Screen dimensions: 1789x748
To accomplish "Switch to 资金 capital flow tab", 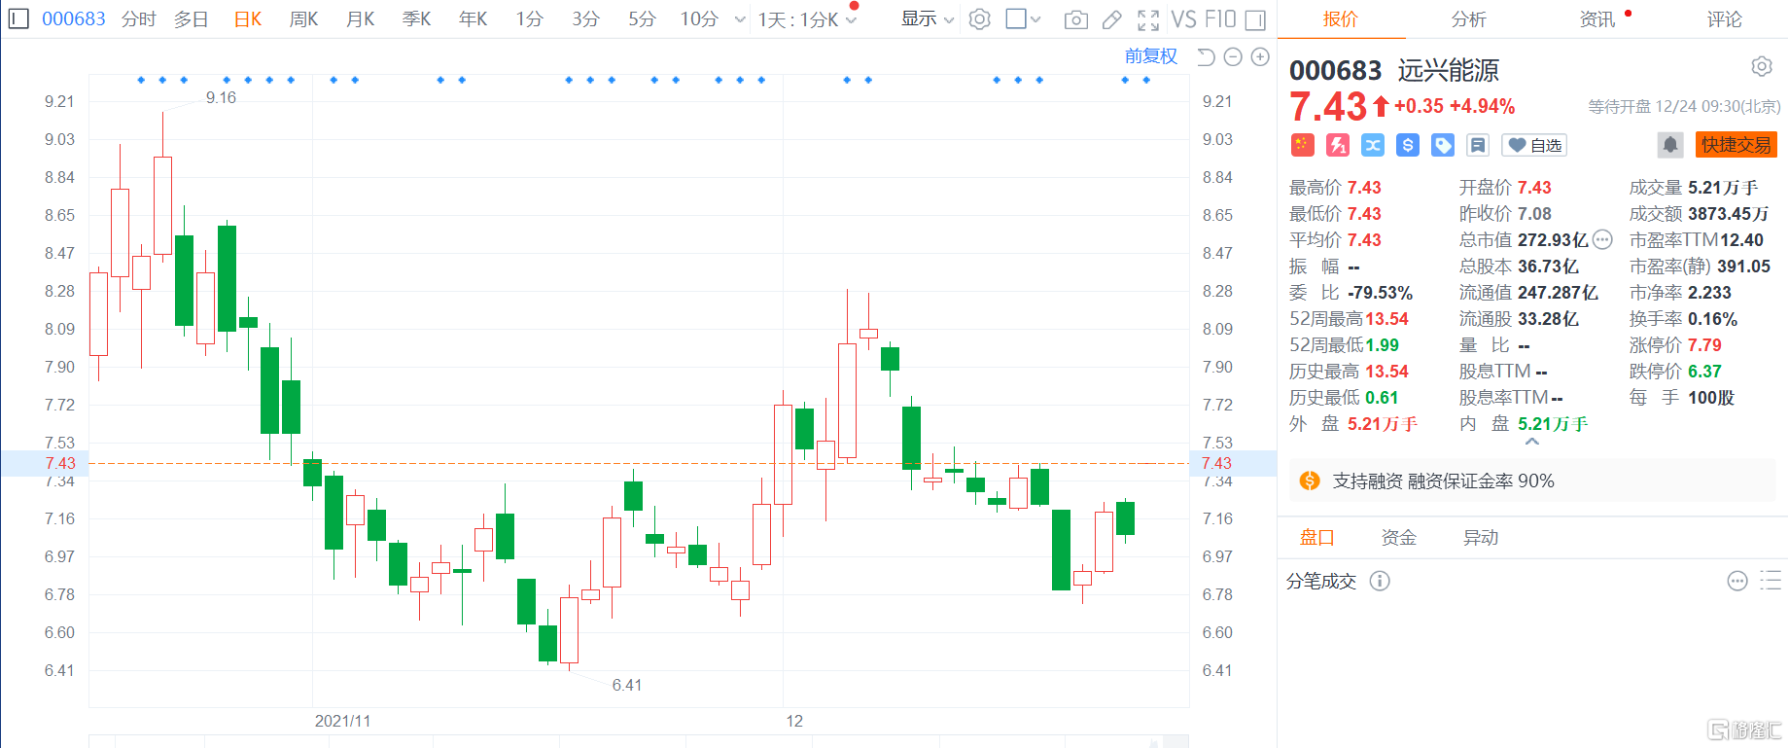I will 1399,537.
